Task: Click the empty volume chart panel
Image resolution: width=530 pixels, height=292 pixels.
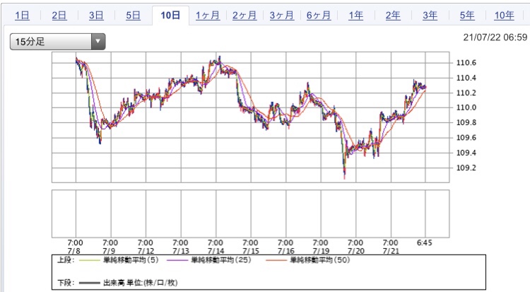Action: [x=250, y=214]
